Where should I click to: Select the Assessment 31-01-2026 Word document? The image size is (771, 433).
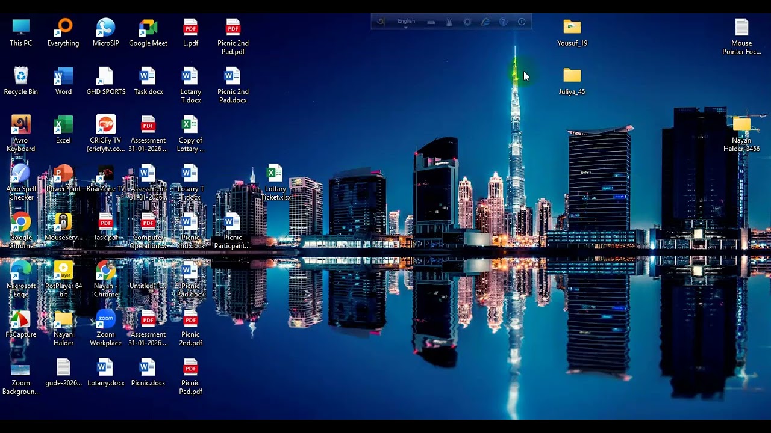point(148,183)
